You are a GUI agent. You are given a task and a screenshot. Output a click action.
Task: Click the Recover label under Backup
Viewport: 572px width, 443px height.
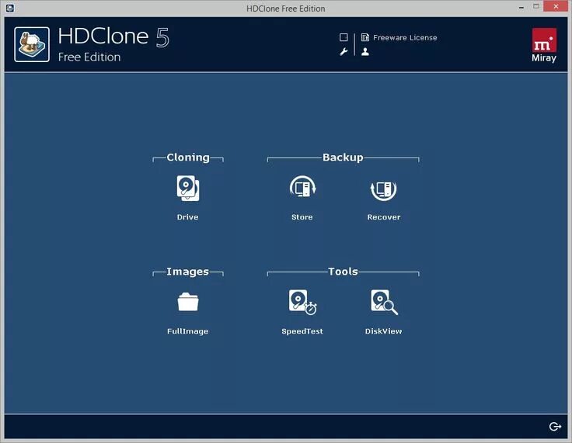point(384,217)
